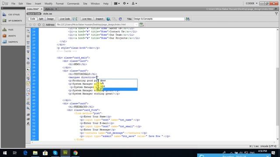Switch to Design view
The width and height of the screenshot is (280, 157).
(50, 19)
